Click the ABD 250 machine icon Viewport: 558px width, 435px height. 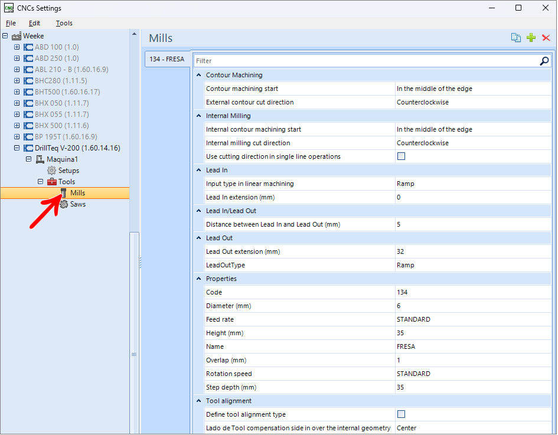coord(28,58)
